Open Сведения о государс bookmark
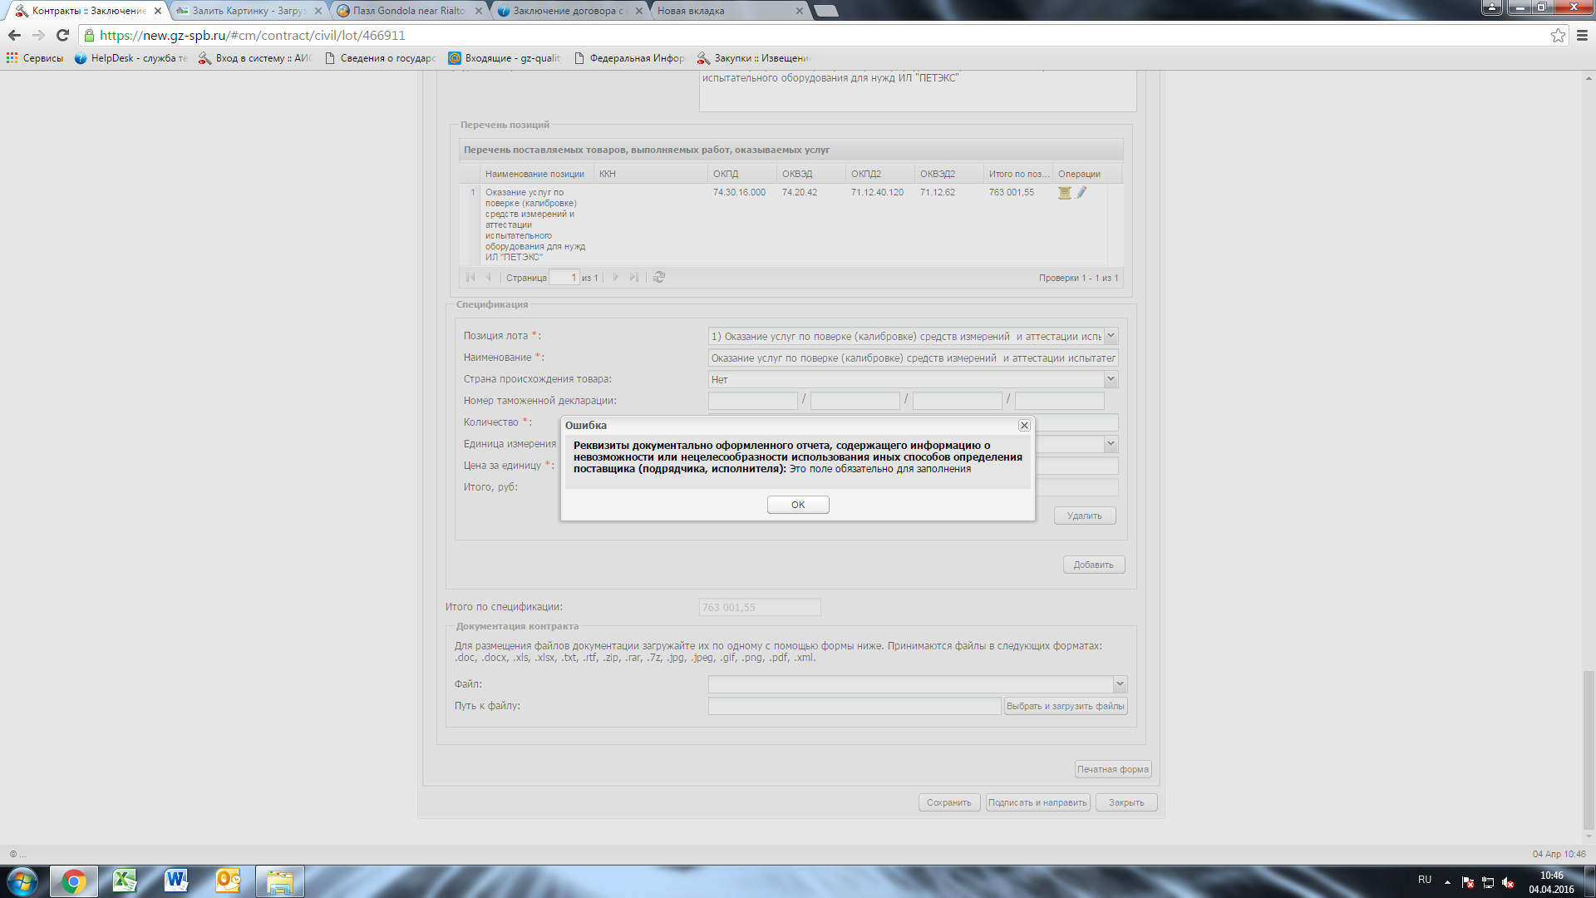The width and height of the screenshot is (1596, 898). 380,58
